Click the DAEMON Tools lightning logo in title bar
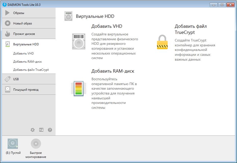The height and width of the screenshot is (163, 237). (x=5, y=5)
